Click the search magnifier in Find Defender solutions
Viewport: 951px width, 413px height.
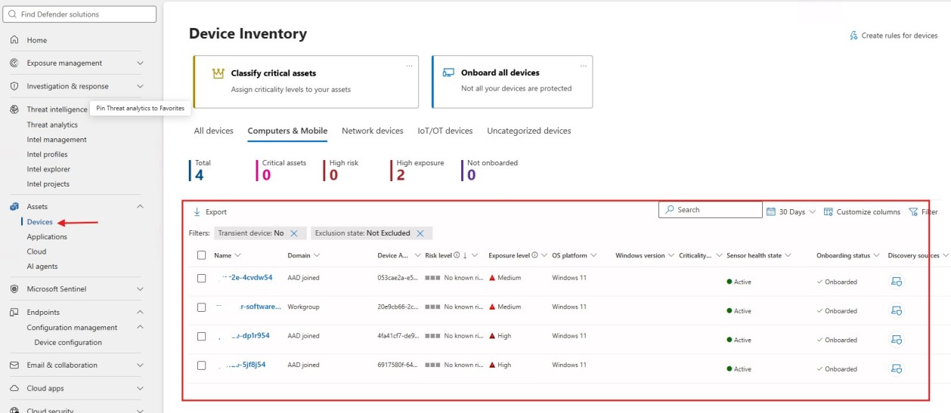(x=14, y=14)
